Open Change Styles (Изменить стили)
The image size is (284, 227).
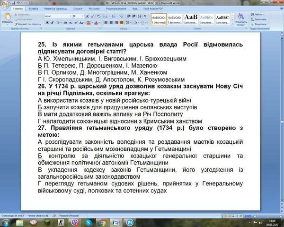click(241, 19)
